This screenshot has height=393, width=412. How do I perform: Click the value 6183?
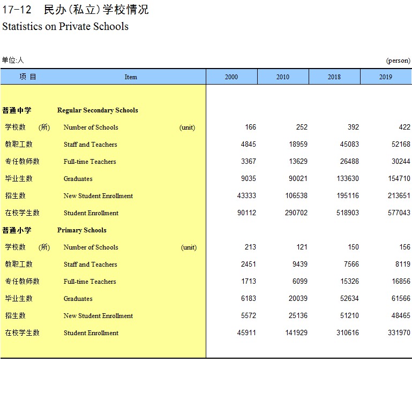coord(249,298)
